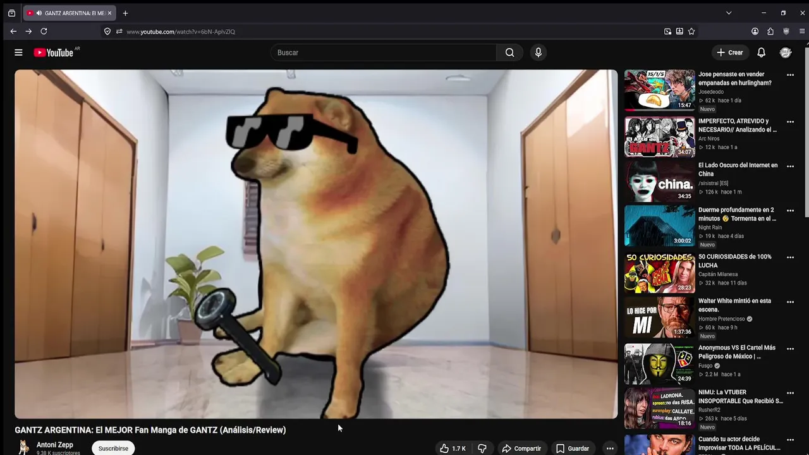Reload the page

(x=44, y=31)
